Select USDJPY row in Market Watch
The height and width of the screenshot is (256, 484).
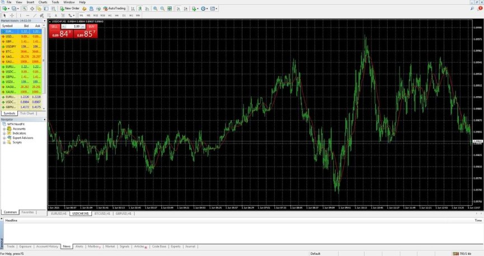click(x=22, y=46)
